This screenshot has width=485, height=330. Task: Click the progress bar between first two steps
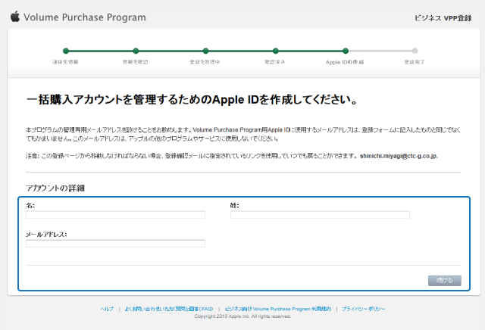click(101, 51)
